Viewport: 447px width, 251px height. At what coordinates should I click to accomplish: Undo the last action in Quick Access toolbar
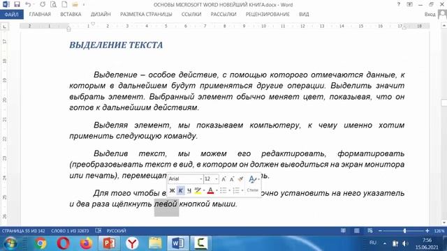click(28, 4)
